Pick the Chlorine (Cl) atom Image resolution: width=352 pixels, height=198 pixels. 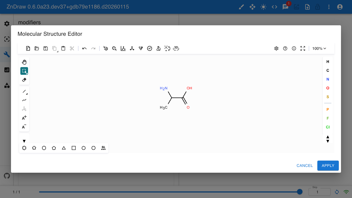[x=328, y=127]
